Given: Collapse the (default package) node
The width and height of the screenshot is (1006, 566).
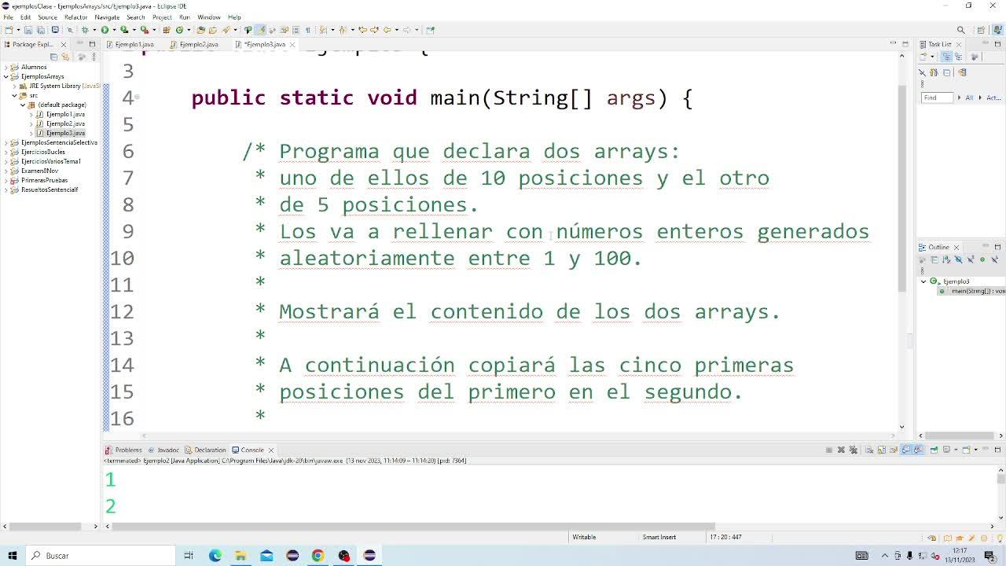Looking at the screenshot, I should pos(23,105).
